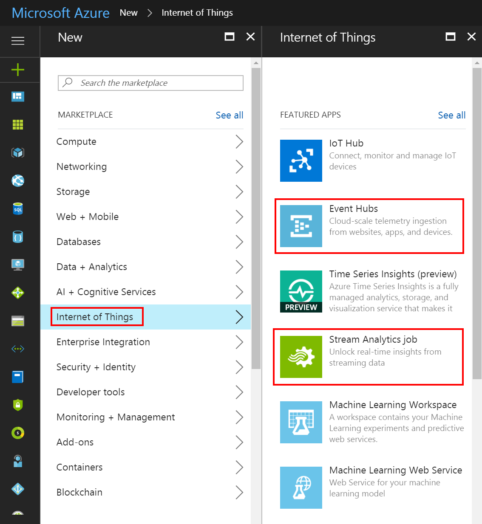The image size is (482, 524).
Task: Open Help and support person icon
Action: pos(18,461)
